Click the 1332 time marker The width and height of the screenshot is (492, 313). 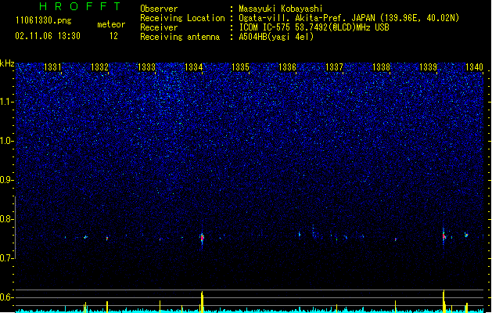pos(99,67)
